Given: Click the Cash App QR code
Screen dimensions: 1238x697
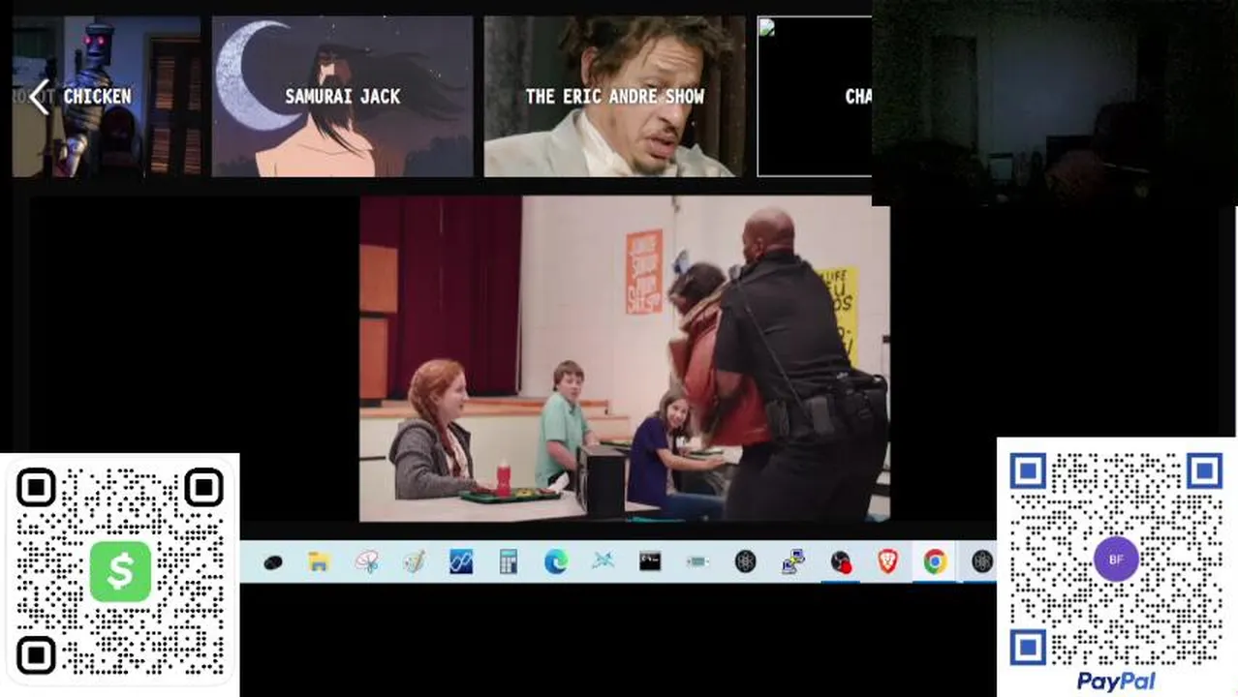Looking at the screenshot, I should pyautogui.click(x=120, y=572).
